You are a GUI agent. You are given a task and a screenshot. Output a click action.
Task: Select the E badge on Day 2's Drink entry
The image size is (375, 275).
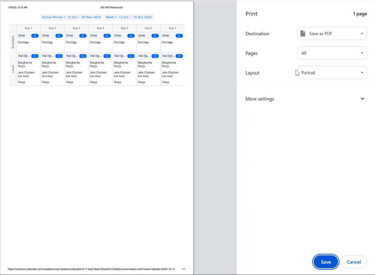tap(59, 35)
